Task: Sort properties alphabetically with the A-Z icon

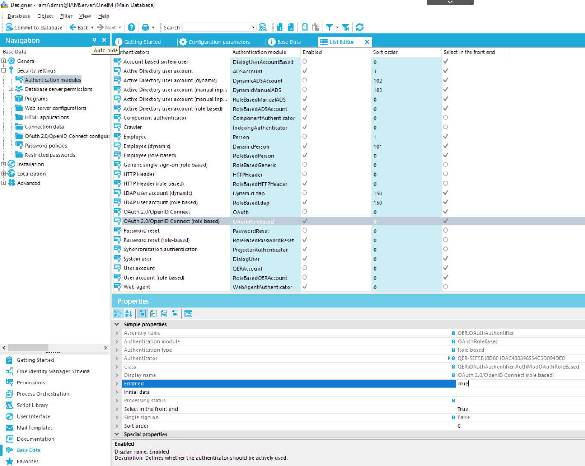Action: [x=129, y=313]
